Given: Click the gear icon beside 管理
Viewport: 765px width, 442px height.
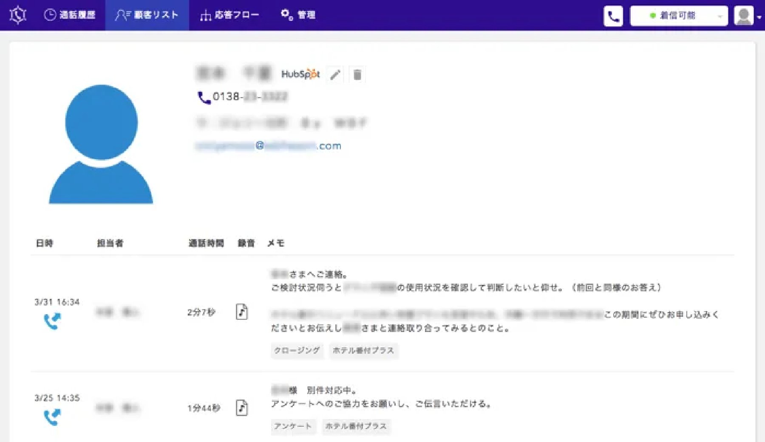Looking at the screenshot, I should tap(287, 15).
